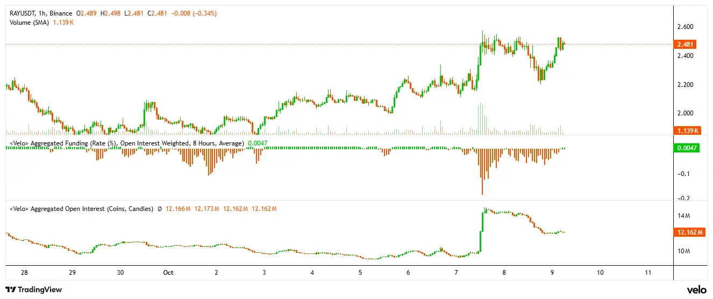Click the orange 12.162M tag on open interest axis
The height and width of the screenshot is (299, 713).
coord(690,232)
